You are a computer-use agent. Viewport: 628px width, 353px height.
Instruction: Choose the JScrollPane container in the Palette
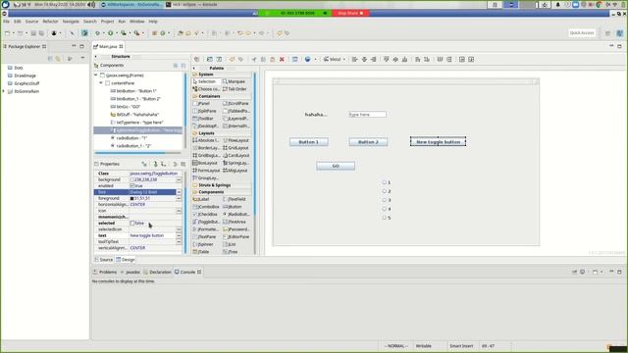coord(236,104)
